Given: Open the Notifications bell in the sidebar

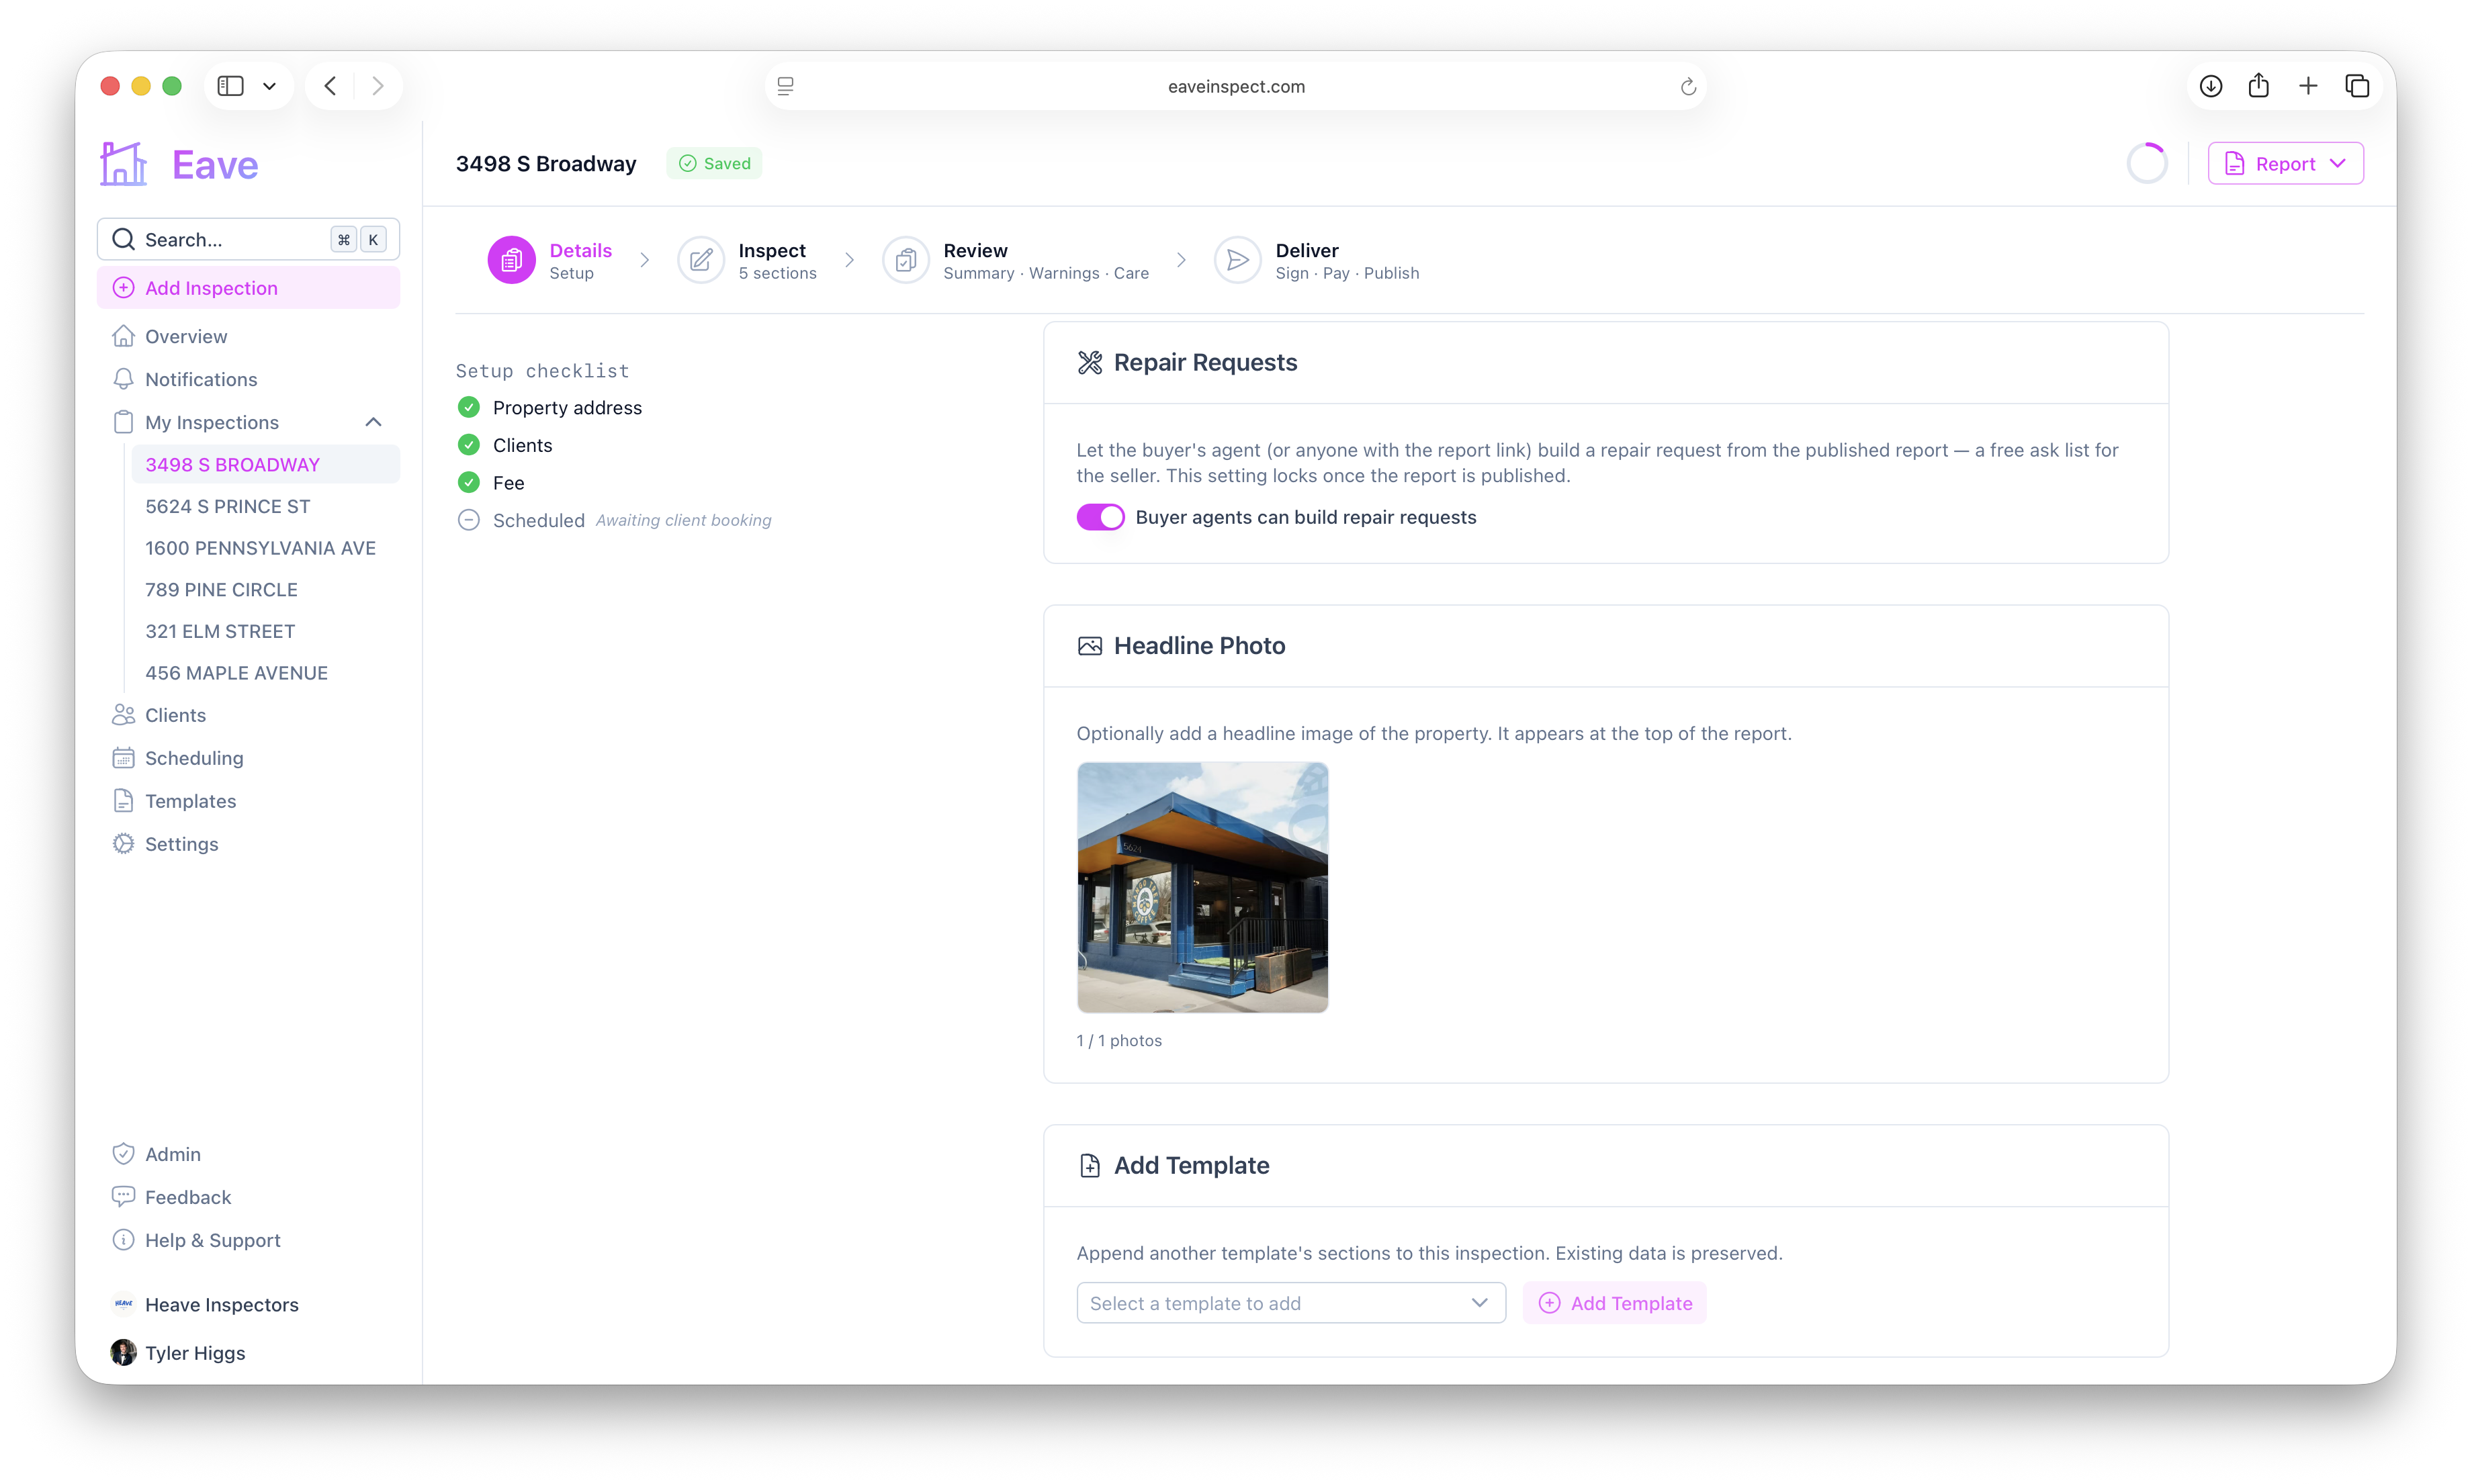Looking at the screenshot, I should pos(123,379).
